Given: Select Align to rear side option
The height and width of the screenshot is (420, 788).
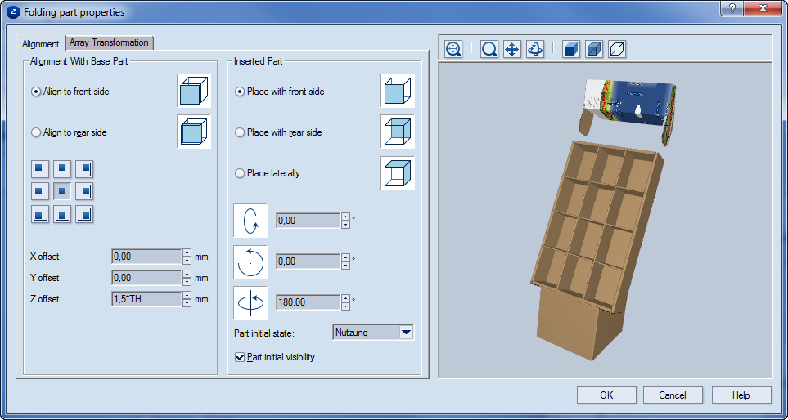Looking at the screenshot, I should click(x=36, y=132).
